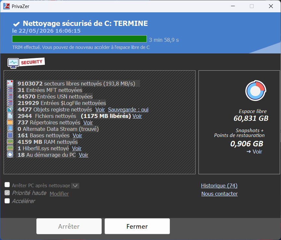Click the free space donut chart
The height and width of the screenshot is (240, 281).
(256, 91)
